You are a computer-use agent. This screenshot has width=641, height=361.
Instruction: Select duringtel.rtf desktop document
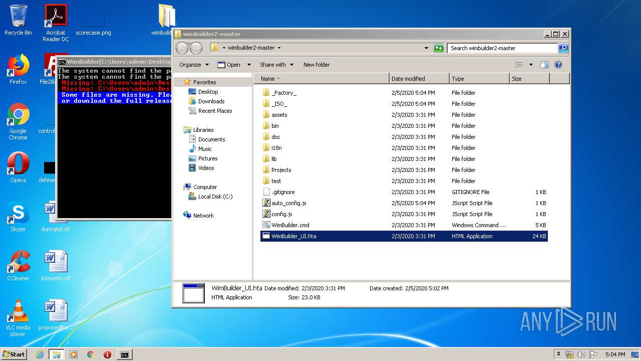tap(56, 216)
